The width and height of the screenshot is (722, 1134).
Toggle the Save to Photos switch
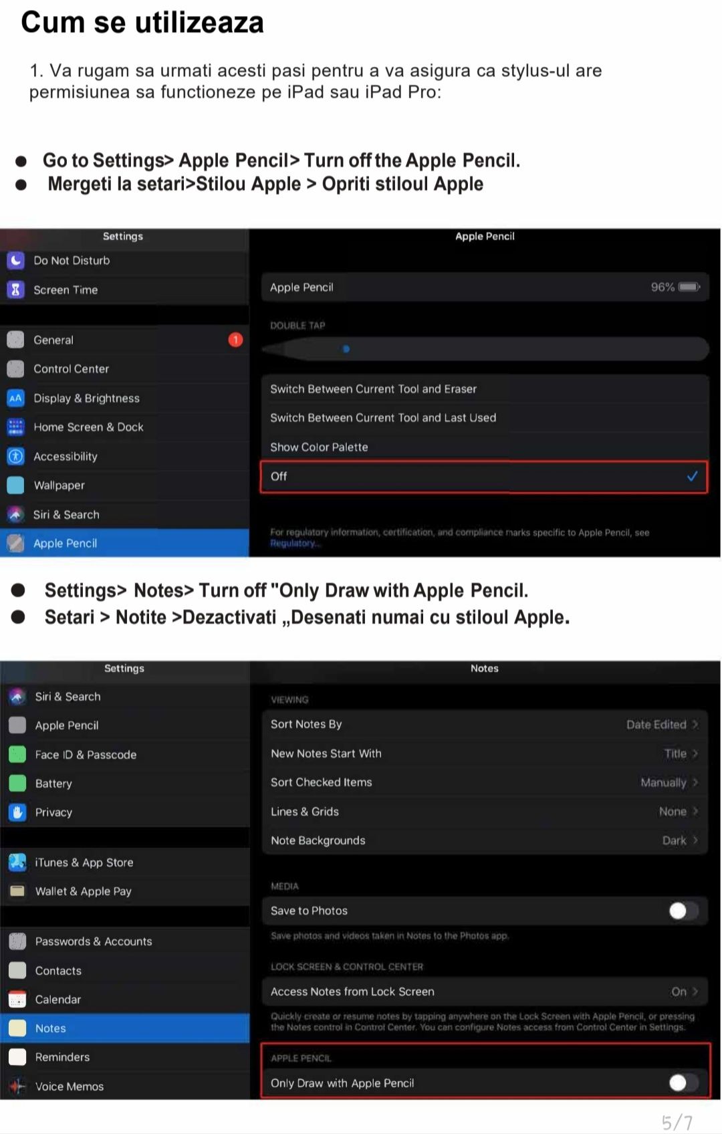[683, 911]
